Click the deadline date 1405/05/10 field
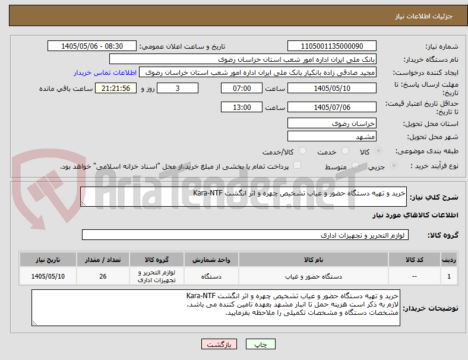 (x=332, y=88)
